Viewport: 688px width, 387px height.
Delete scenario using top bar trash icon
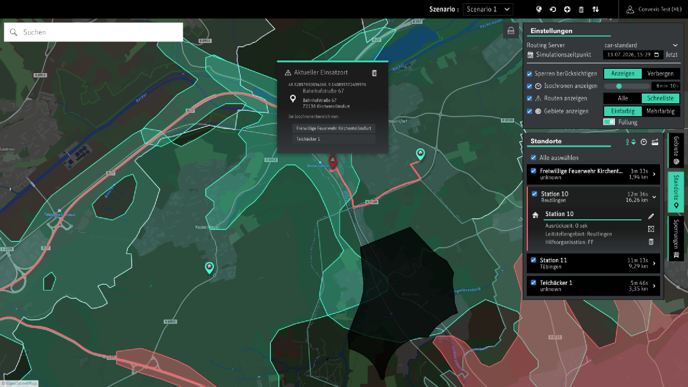point(581,9)
